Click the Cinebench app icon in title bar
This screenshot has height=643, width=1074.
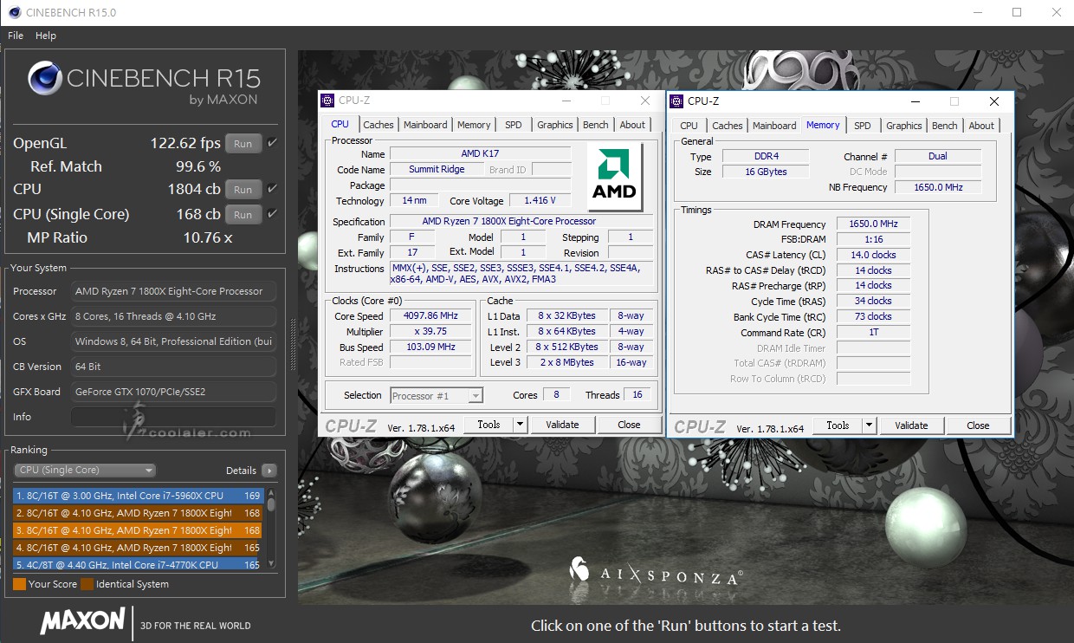click(13, 12)
